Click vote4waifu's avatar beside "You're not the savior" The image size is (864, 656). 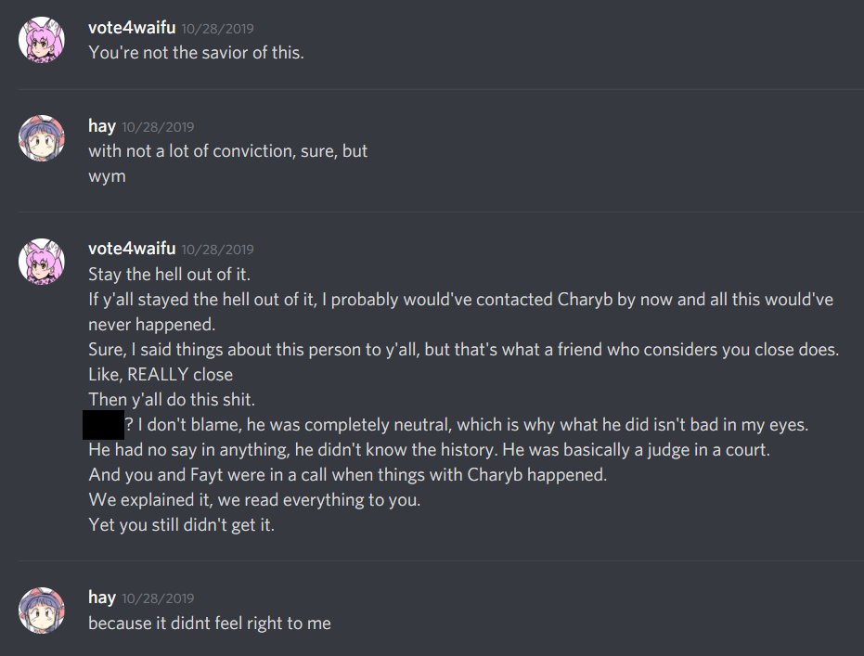pyautogui.click(x=42, y=41)
